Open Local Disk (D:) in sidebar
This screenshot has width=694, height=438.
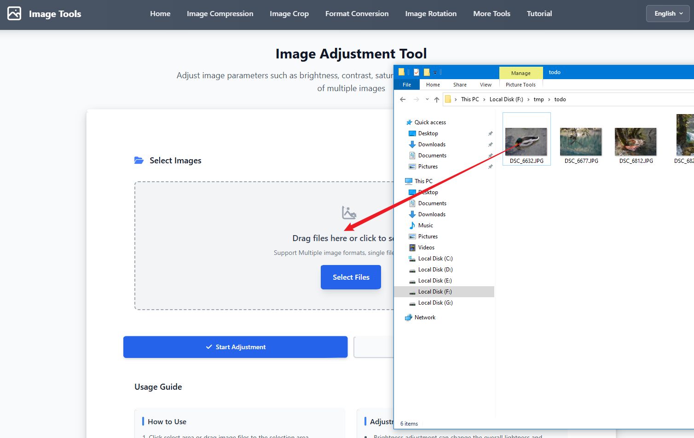point(431,270)
